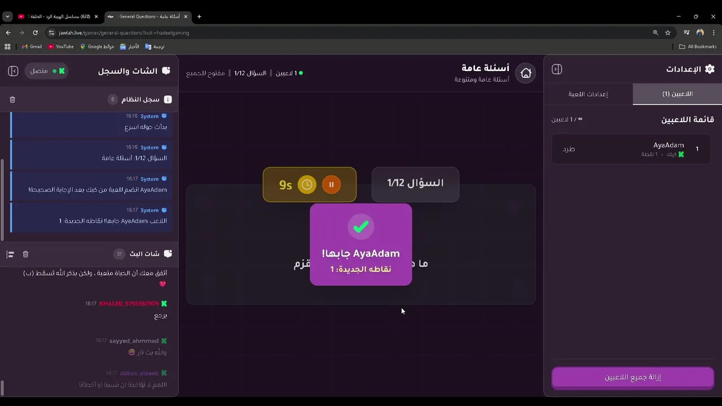The width and height of the screenshot is (722, 406).
Task: Open the zoom magnifier icon in address bar
Action: click(x=655, y=33)
